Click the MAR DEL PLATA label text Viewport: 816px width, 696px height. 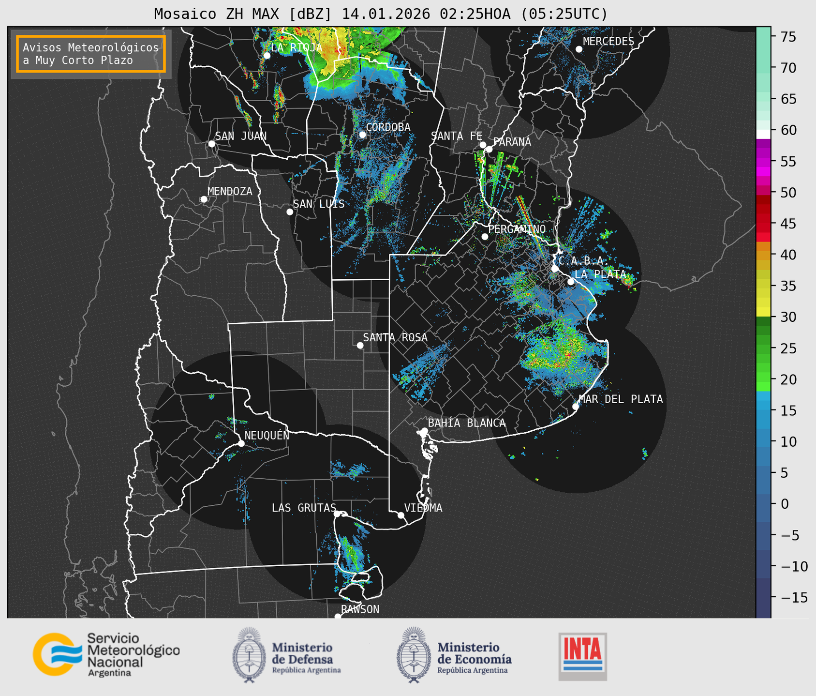[x=621, y=399]
